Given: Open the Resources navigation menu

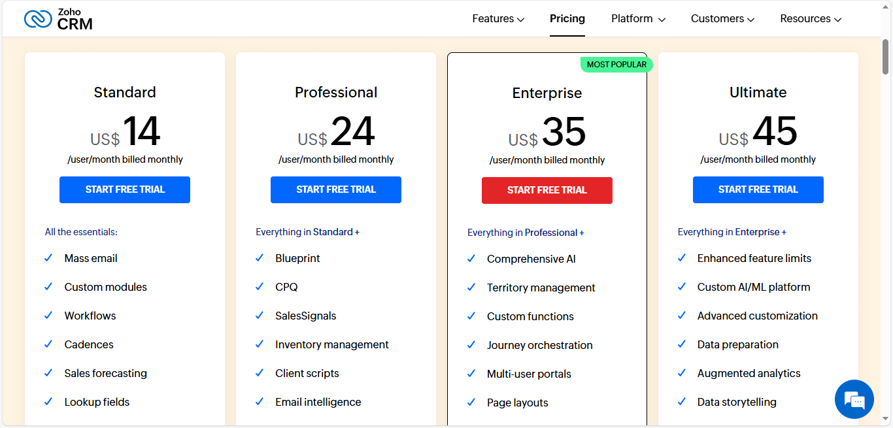Looking at the screenshot, I should [x=811, y=19].
